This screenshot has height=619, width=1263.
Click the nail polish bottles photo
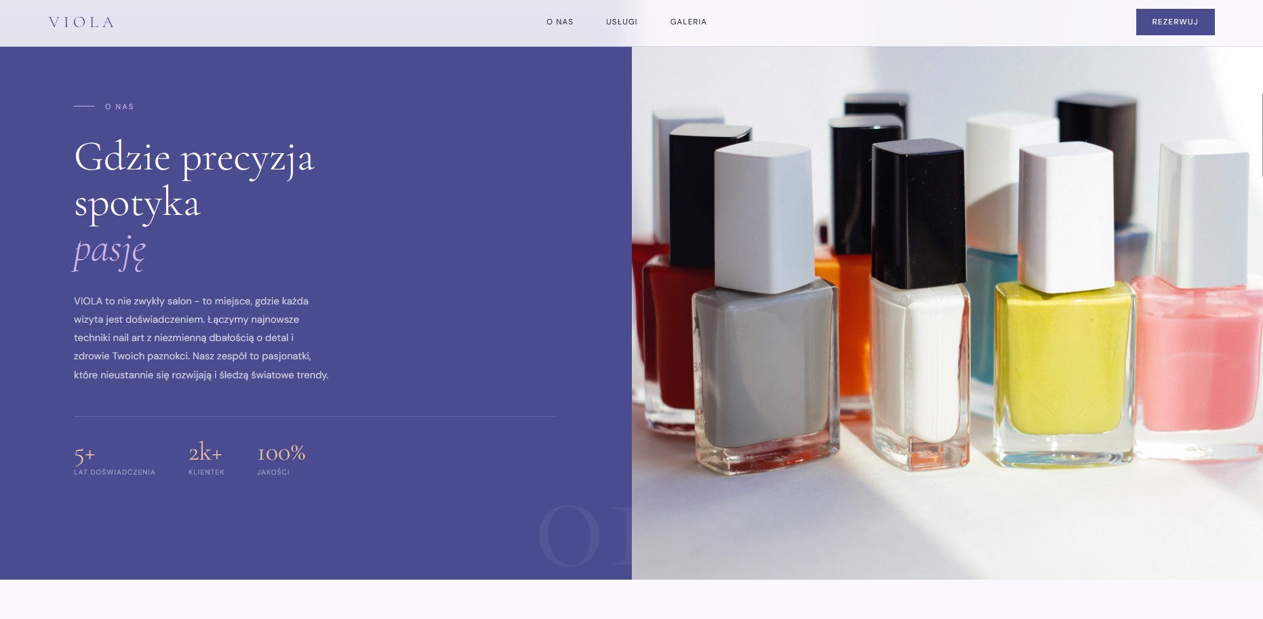(x=947, y=313)
